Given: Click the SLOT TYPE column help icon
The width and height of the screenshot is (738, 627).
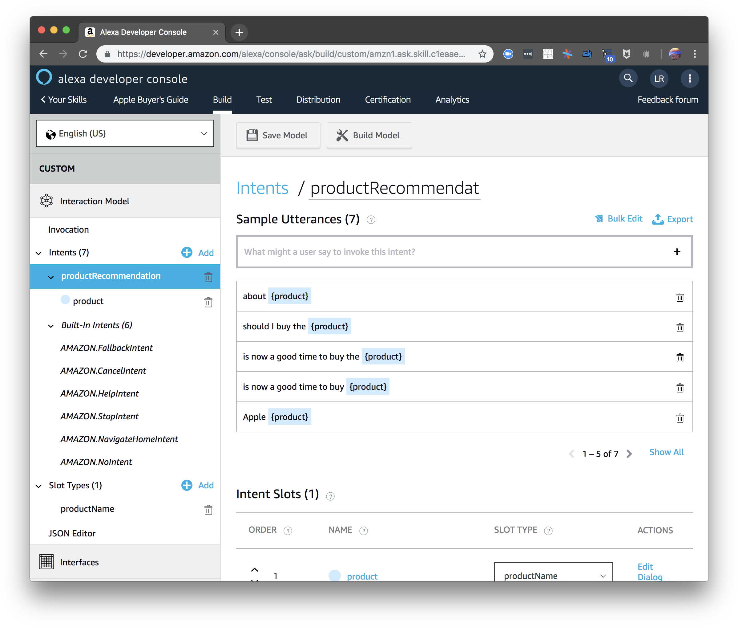Looking at the screenshot, I should (x=548, y=531).
